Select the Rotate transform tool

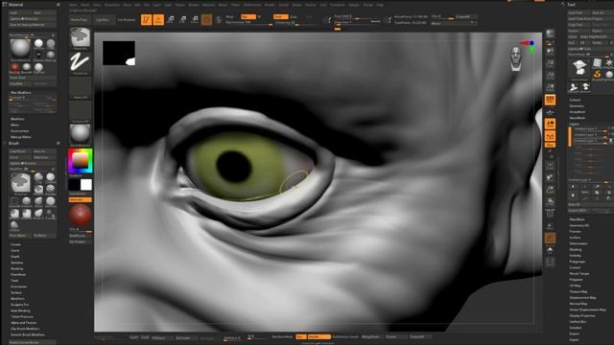tap(195, 19)
